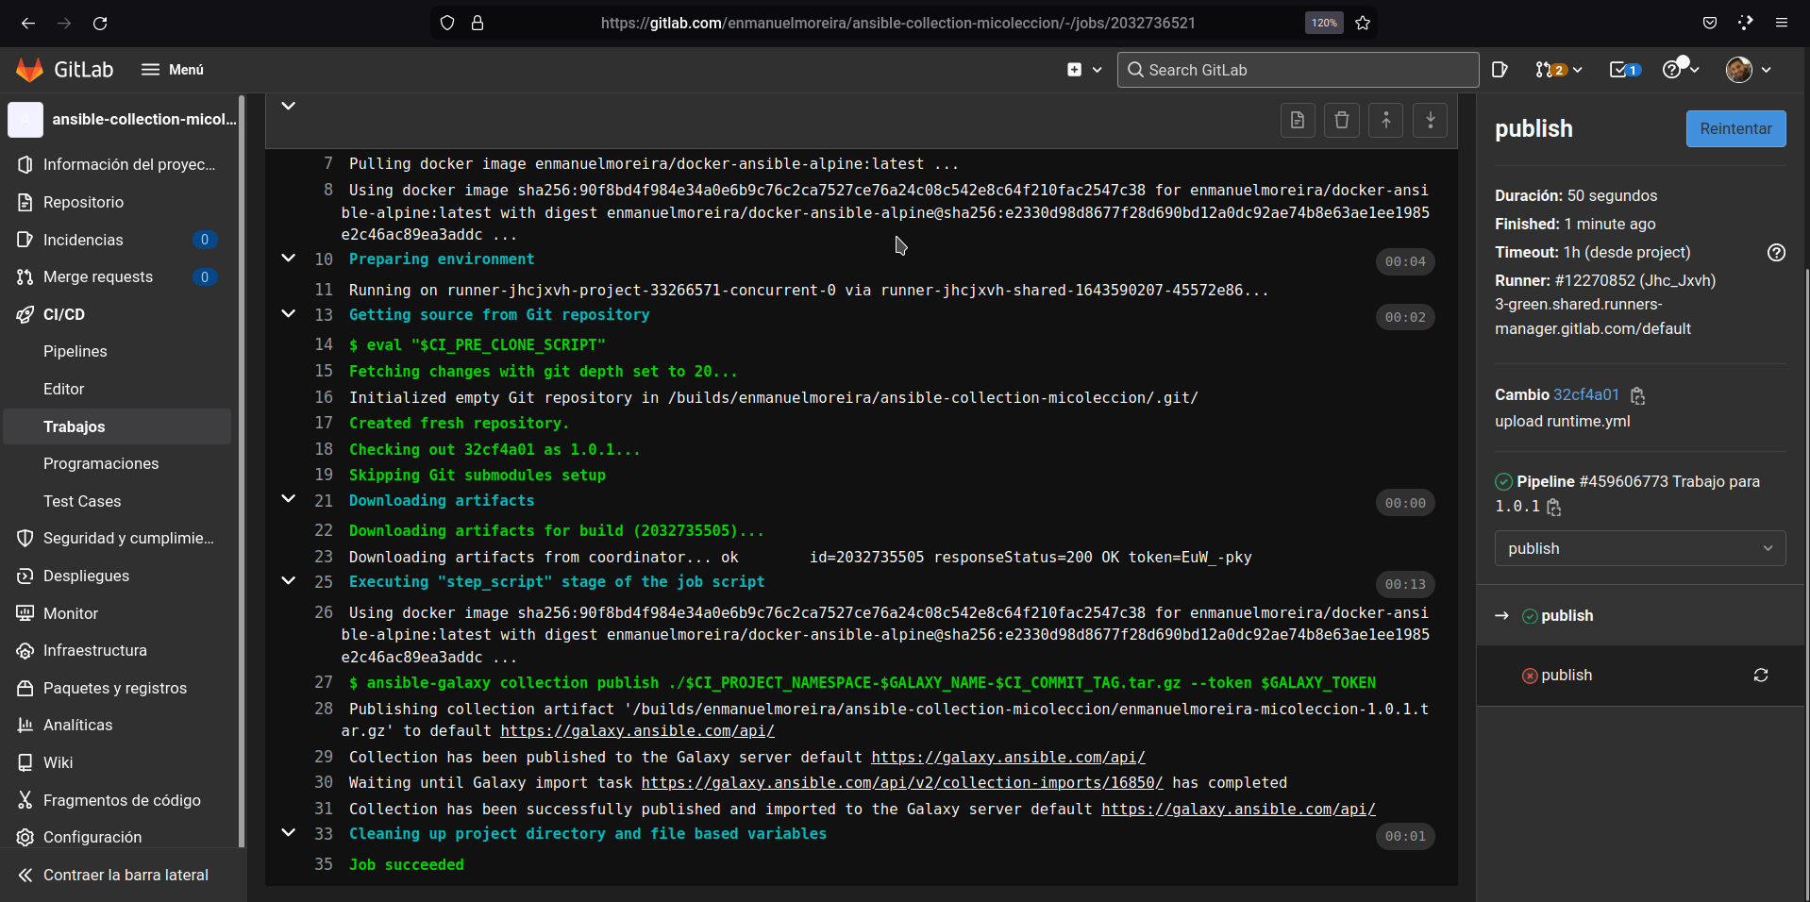This screenshot has height=902, width=1810.
Task: Open Incidencias in the sidebar
Action: (x=117, y=240)
